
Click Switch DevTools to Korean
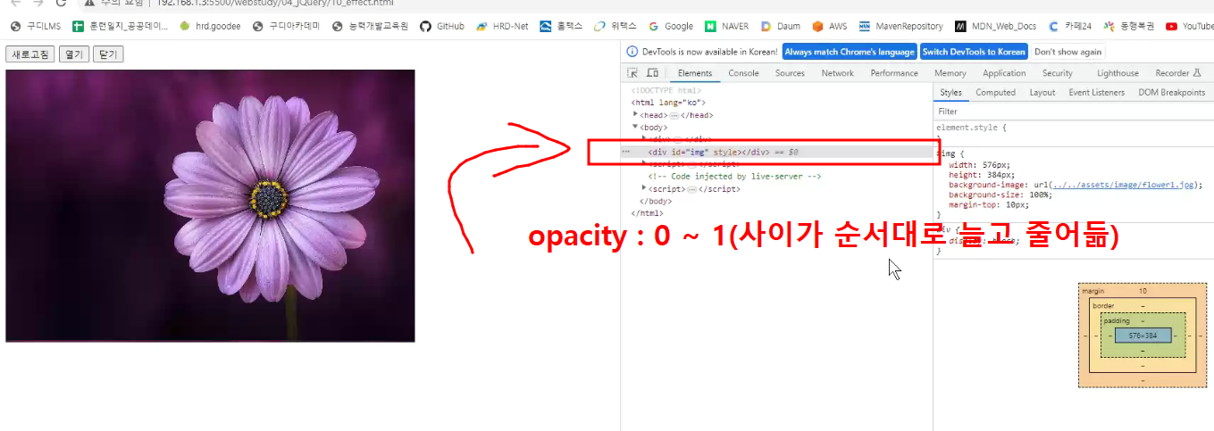point(974,52)
